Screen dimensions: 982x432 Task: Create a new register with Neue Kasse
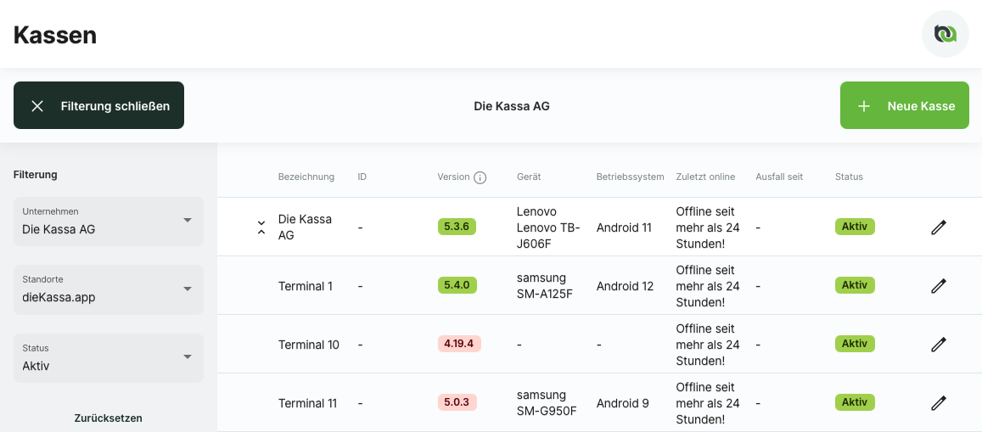[x=904, y=106]
